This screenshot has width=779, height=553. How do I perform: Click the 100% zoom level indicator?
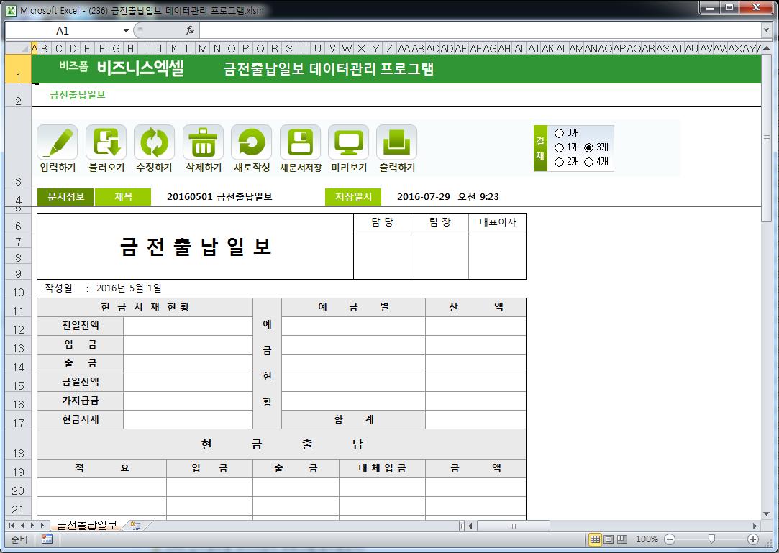tap(647, 539)
